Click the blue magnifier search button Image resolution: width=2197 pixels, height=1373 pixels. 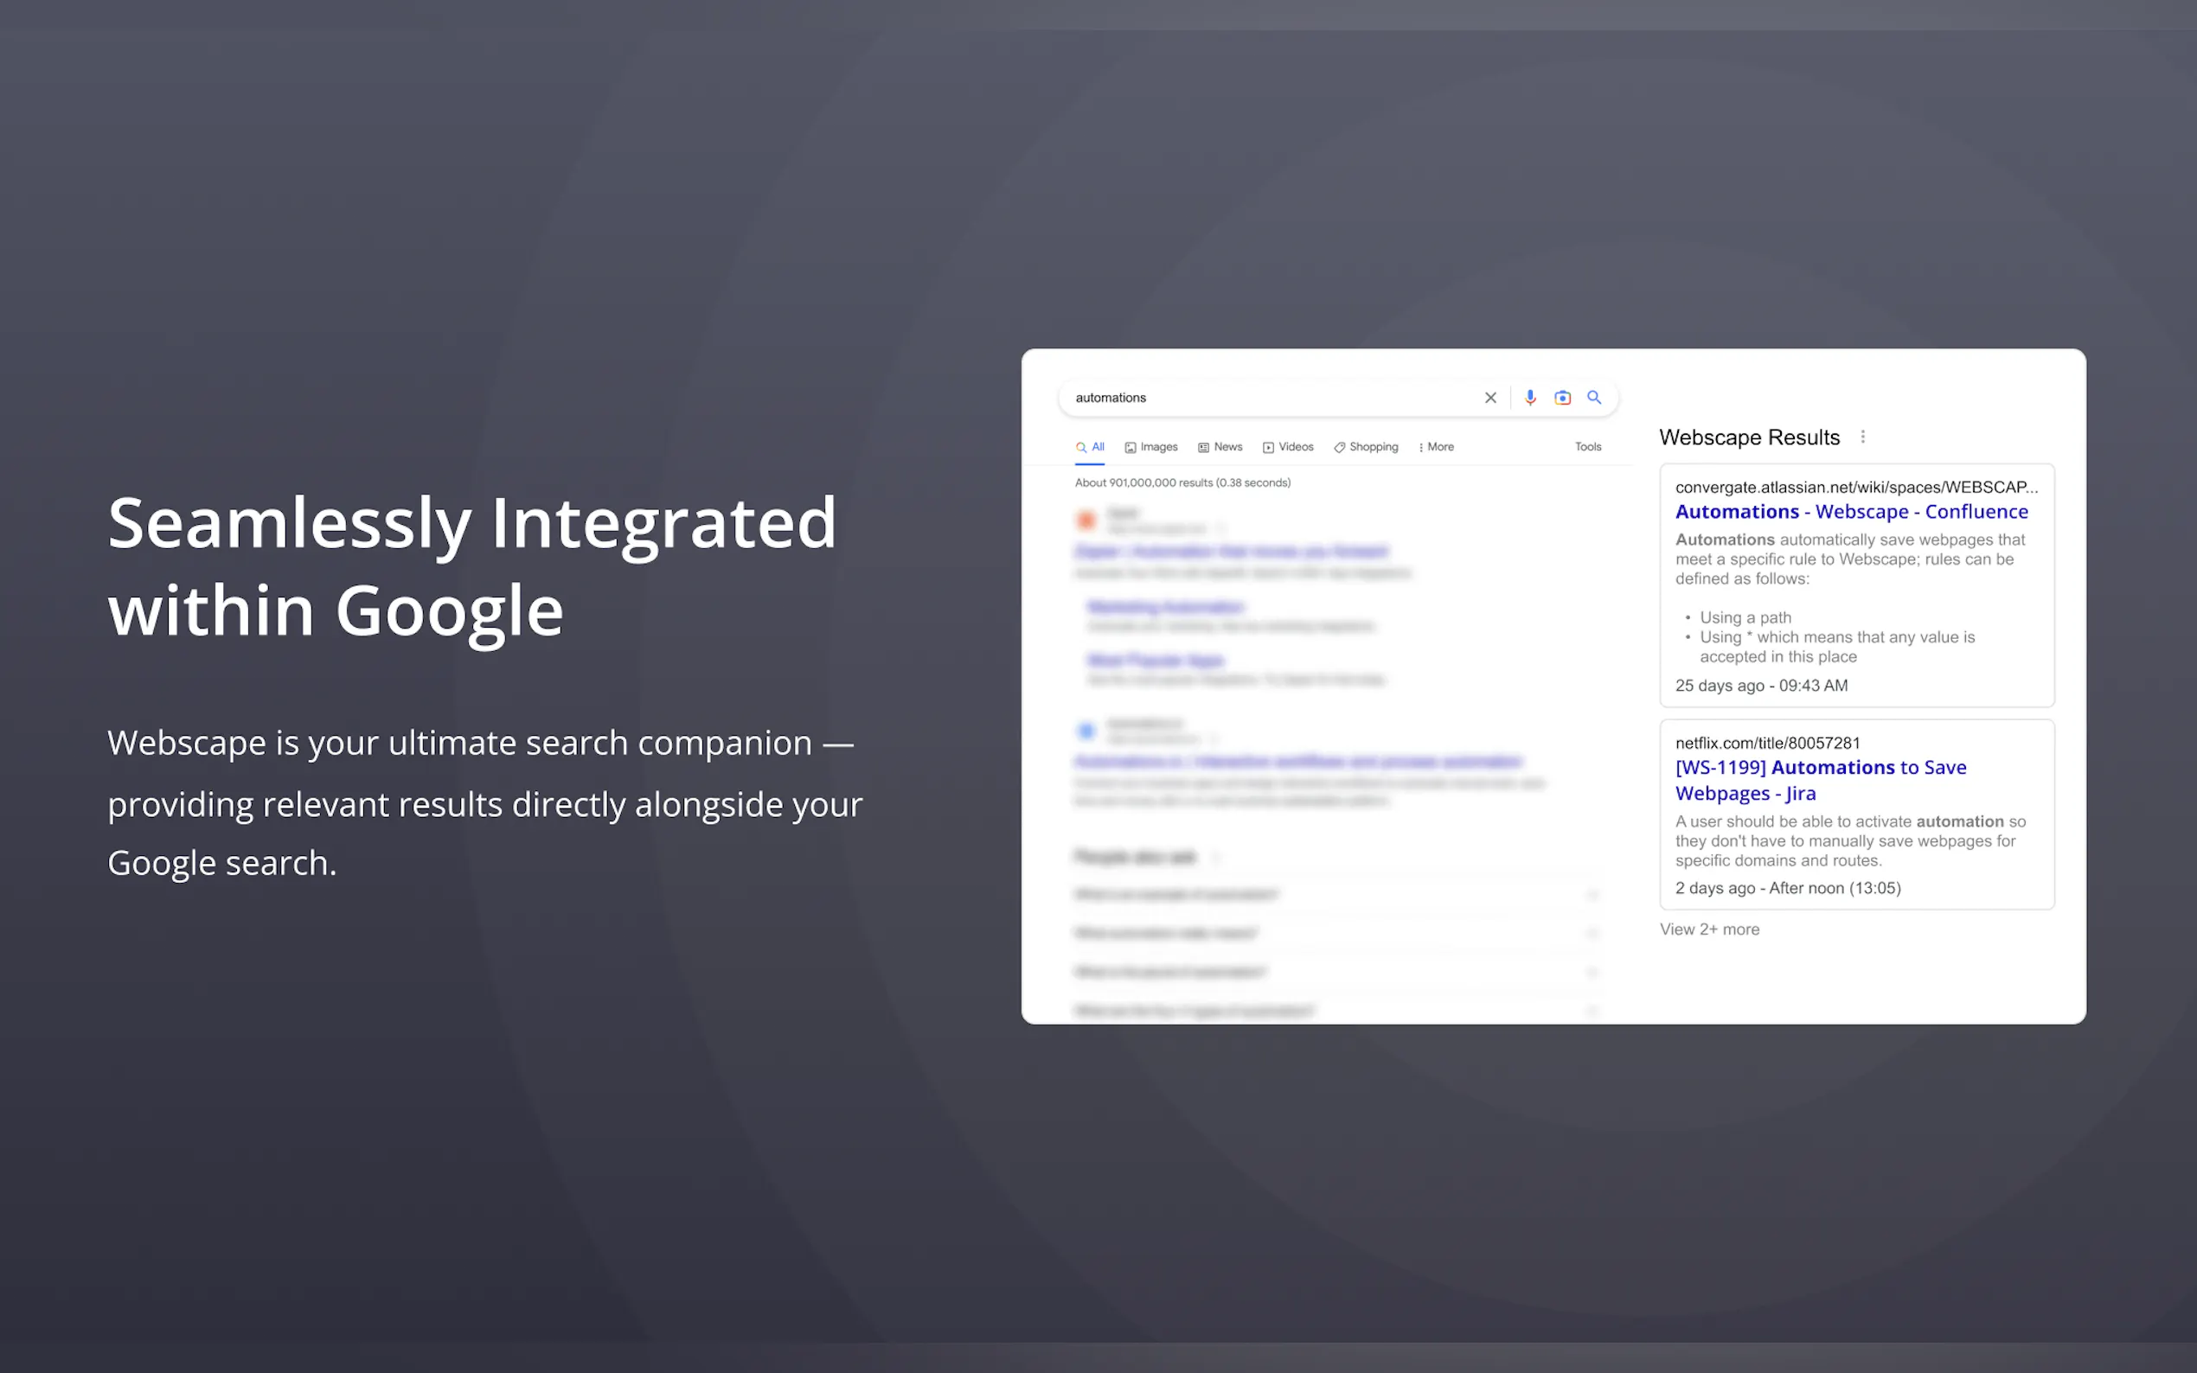(x=1594, y=398)
